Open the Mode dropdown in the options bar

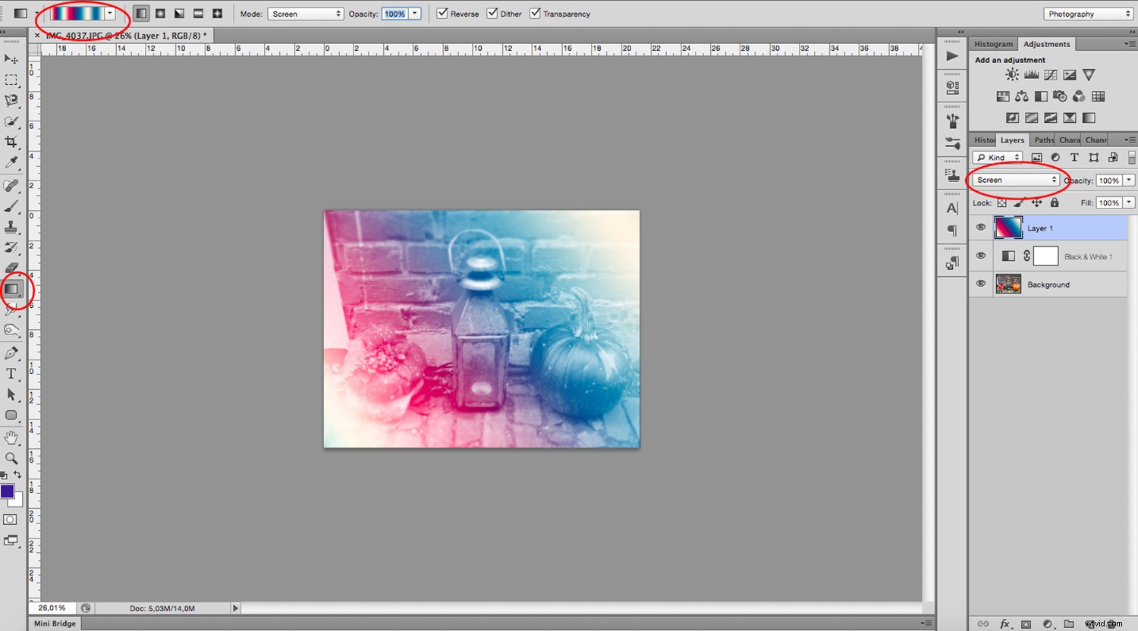pyautogui.click(x=306, y=13)
